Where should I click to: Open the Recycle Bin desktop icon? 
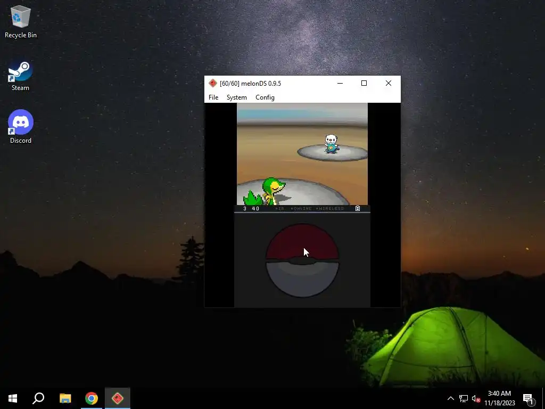click(21, 21)
